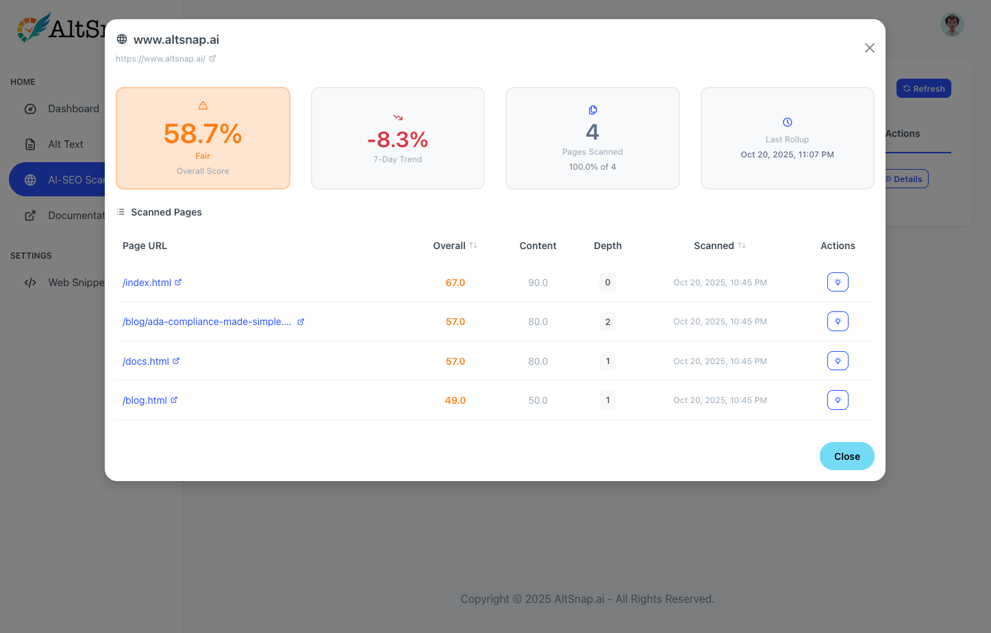
Task: Go to Dashboard in the sidebar
Action: (73, 109)
